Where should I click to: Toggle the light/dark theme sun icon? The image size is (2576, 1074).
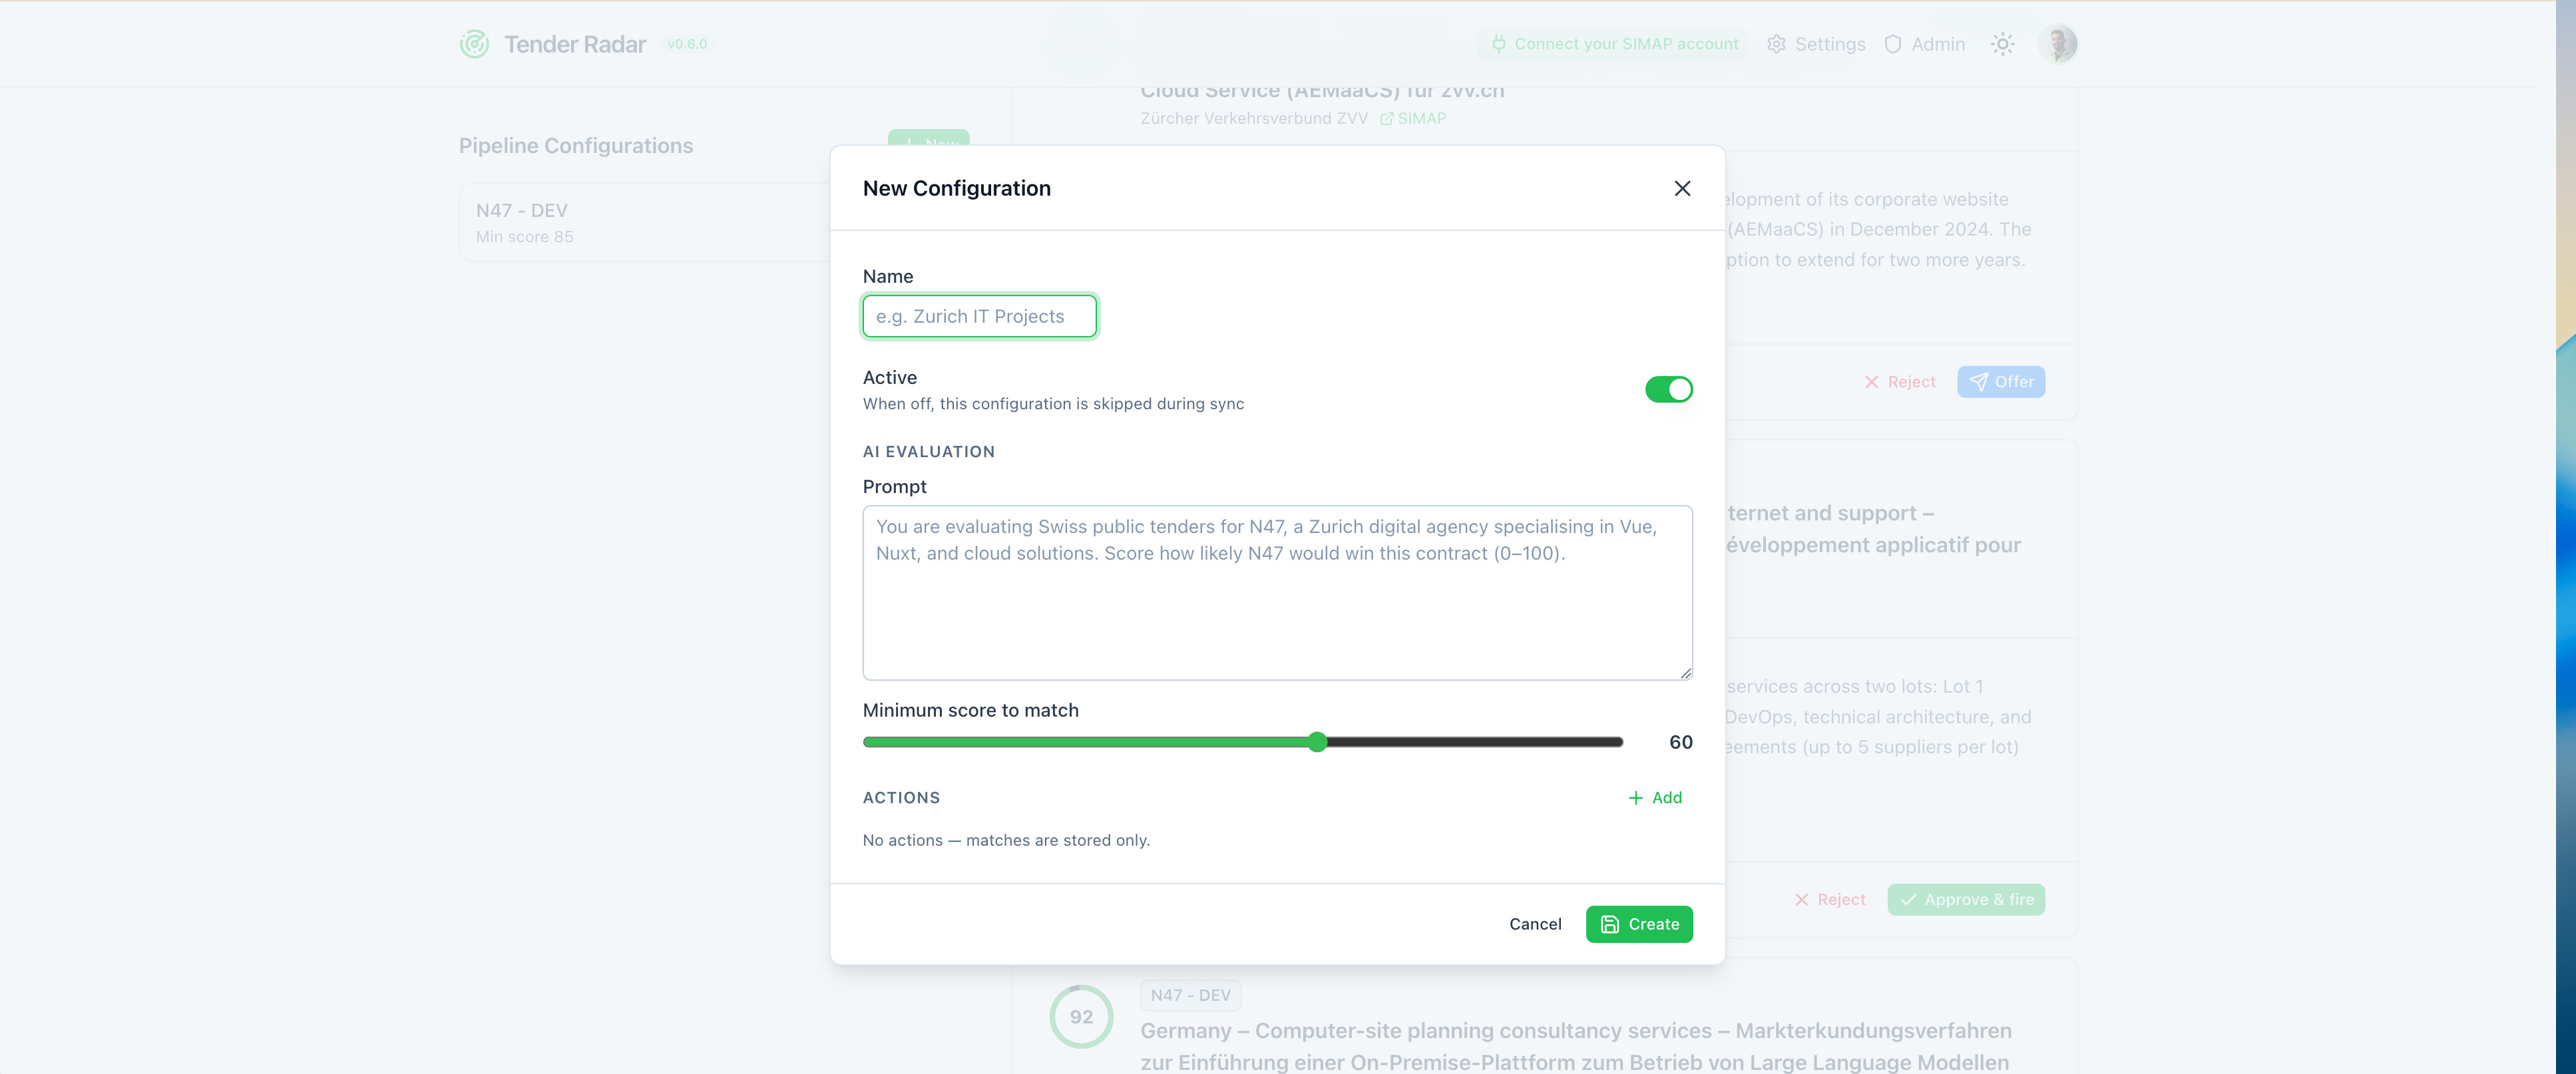pos(2002,44)
